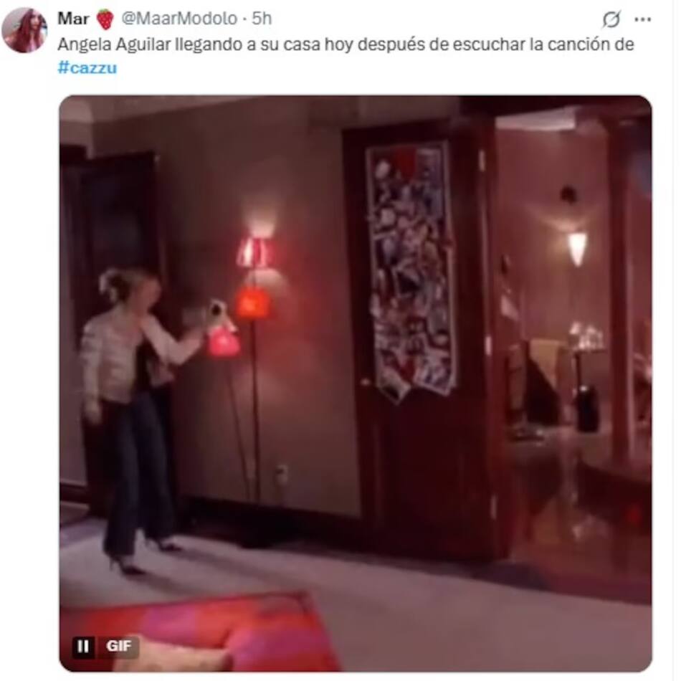Click the @MaarModolo handle
681x681 pixels.
[x=179, y=18]
